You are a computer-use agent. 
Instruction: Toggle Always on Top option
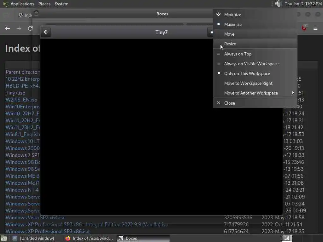tap(255, 54)
